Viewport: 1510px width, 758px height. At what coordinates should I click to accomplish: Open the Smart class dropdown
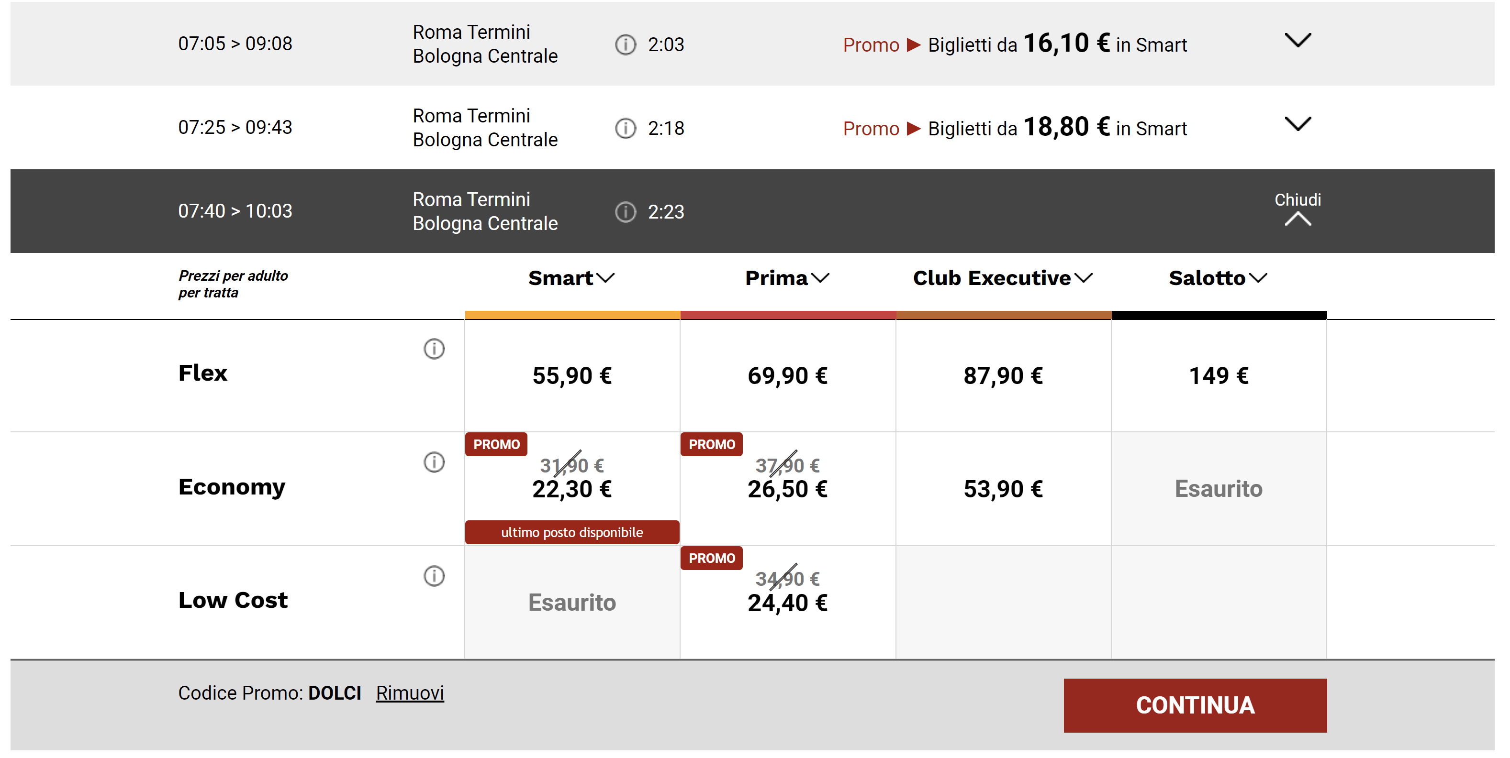click(571, 278)
